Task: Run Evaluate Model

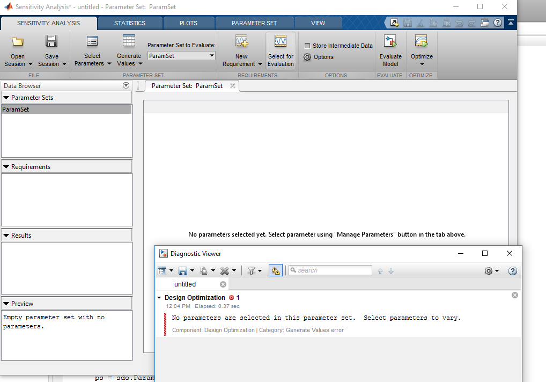Action: click(390, 42)
